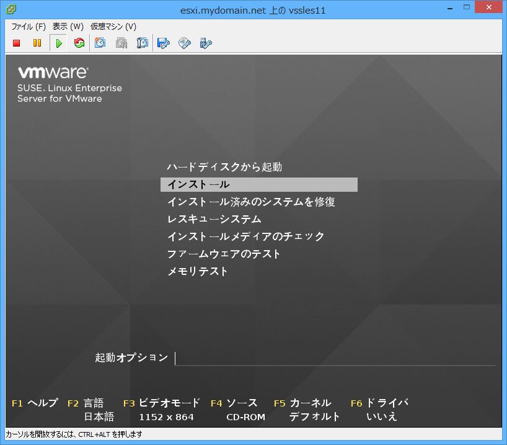This screenshot has width=507, height=445.
Task: Minimize the console window
Action: click(450, 8)
